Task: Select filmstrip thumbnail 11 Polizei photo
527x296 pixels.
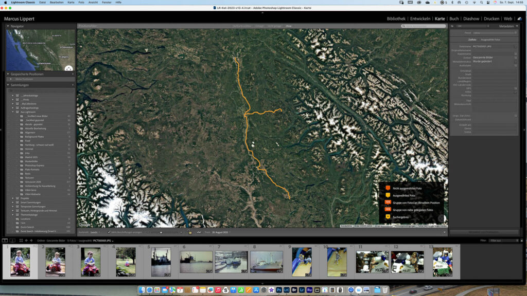Action: pos(372,262)
